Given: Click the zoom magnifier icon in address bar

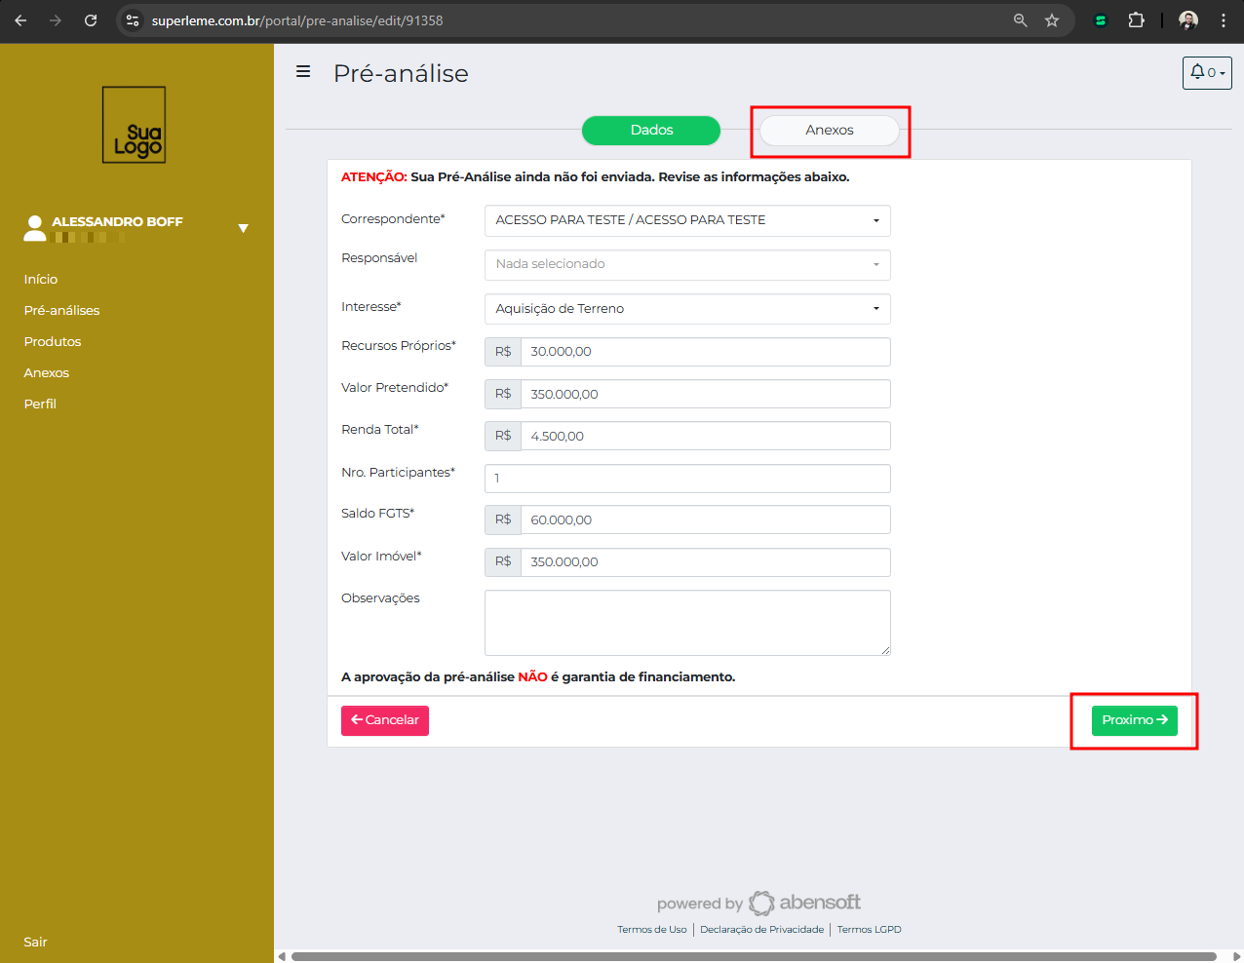Looking at the screenshot, I should pos(1021,20).
